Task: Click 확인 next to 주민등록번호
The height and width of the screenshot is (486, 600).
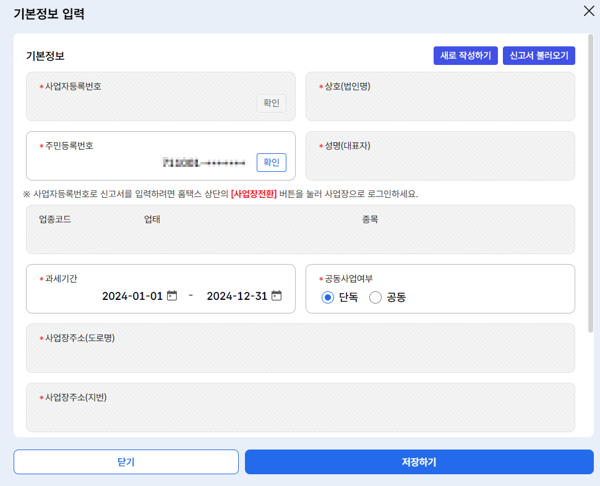Action: point(271,163)
